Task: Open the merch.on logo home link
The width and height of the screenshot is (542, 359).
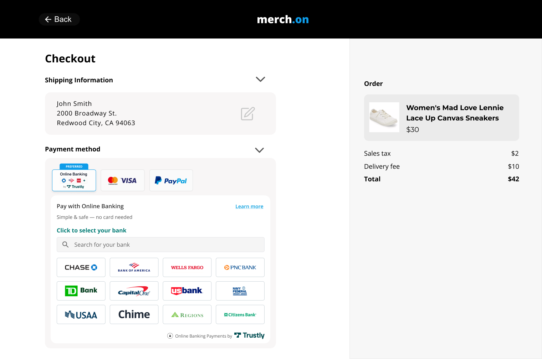Action: pyautogui.click(x=283, y=19)
